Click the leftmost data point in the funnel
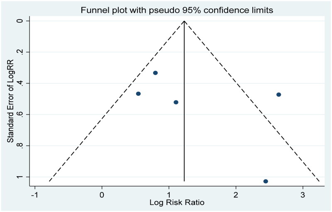The height and width of the screenshot is (212, 332). click(x=138, y=94)
